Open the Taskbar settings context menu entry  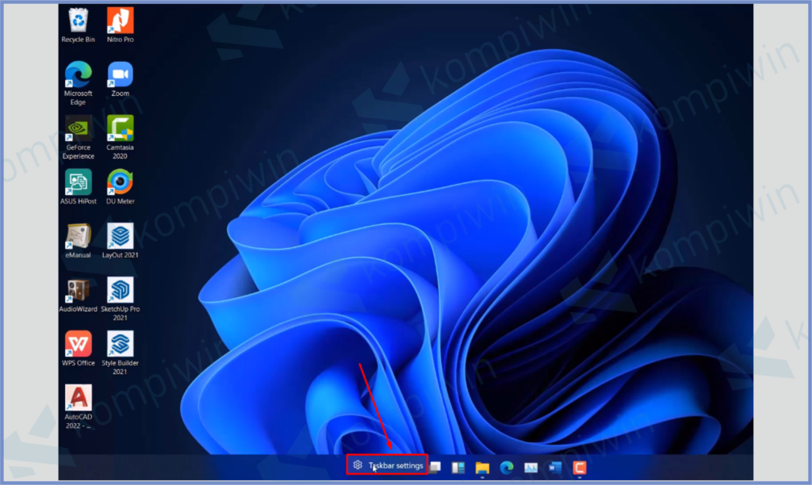388,465
